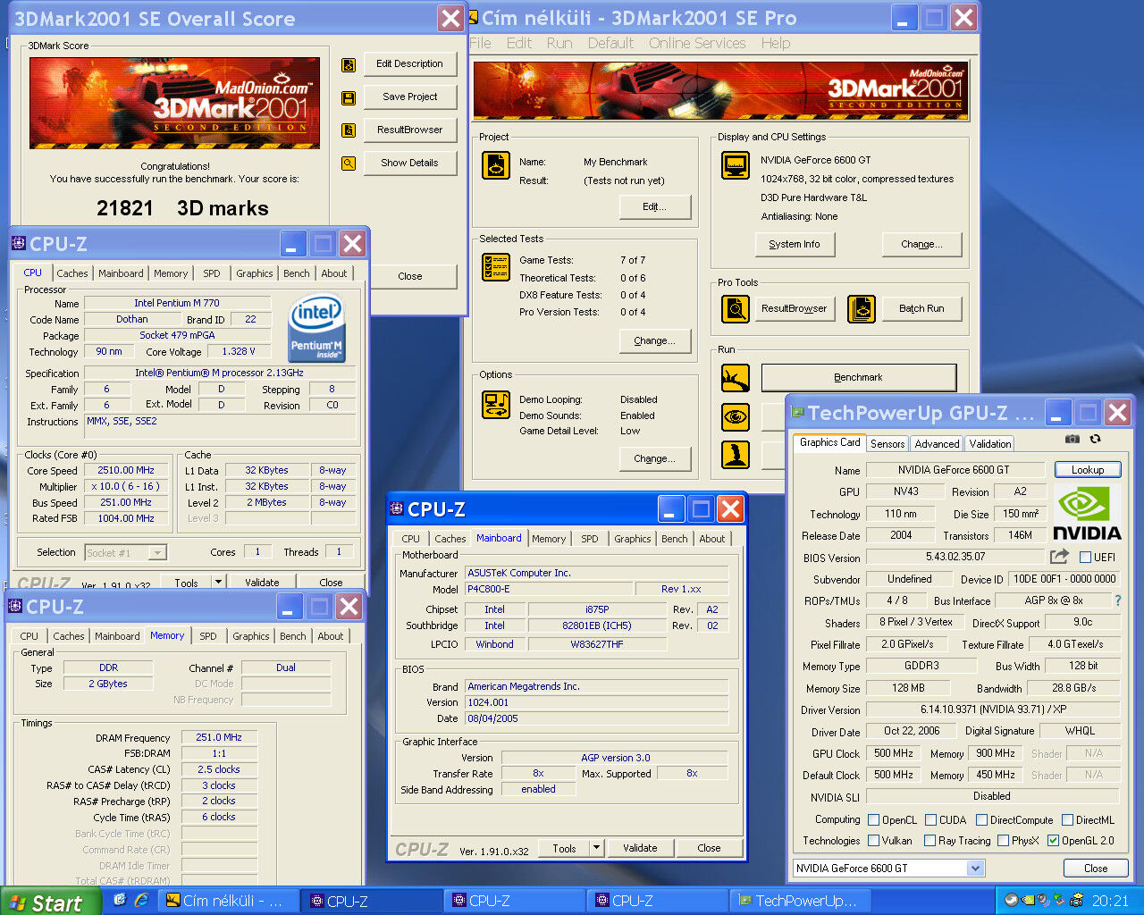Toggle the Ray Tracing checkbox
This screenshot has height=915, width=1144.
click(930, 841)
